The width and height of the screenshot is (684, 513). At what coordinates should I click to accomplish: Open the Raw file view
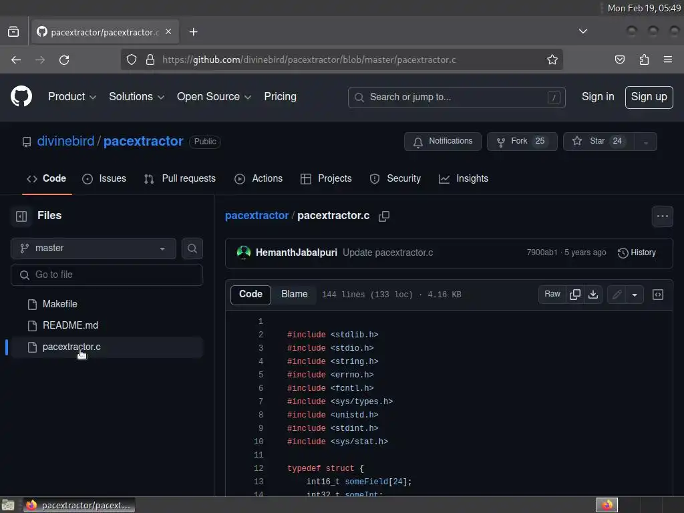coord(552,295)
